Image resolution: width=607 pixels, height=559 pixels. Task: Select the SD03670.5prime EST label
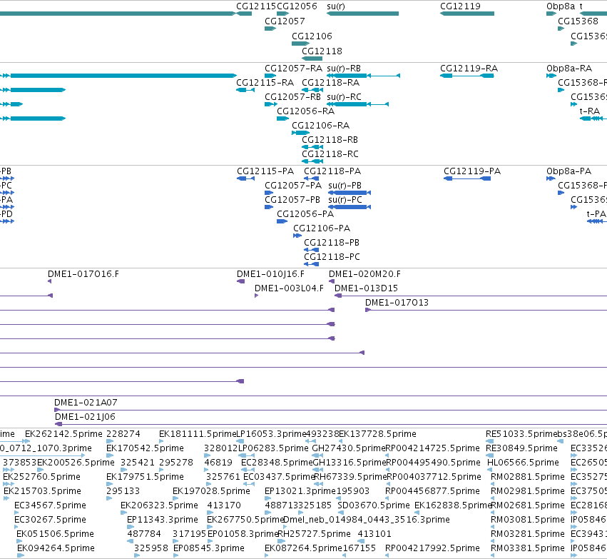pos(374,506)
